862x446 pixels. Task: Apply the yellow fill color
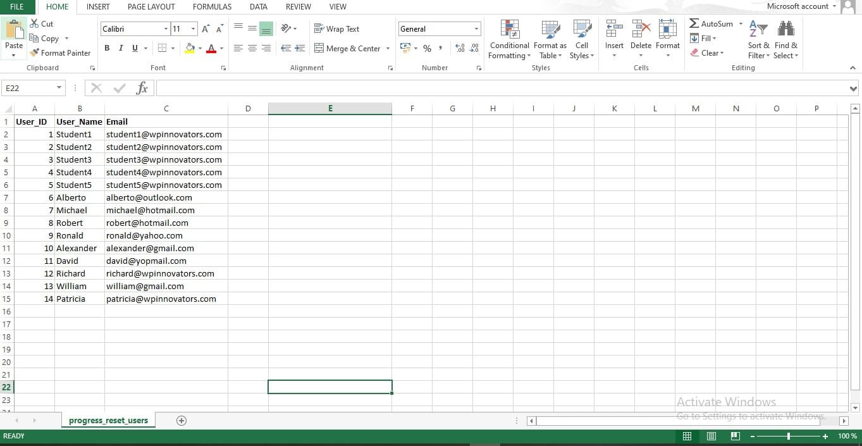(x=190, y=48)
